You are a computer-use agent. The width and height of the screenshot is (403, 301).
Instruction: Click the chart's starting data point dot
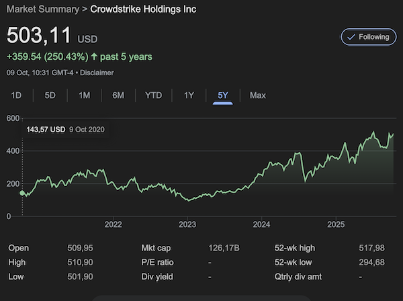click(x=22, y=193)
